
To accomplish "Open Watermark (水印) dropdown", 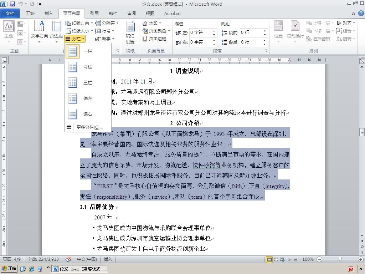I will point(152,23).
